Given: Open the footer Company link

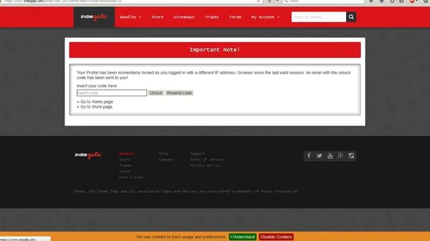Looking at the screenshot, I should pos(166,159).
